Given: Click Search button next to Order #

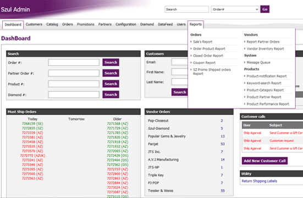Looking at the screenshot, I should coord(111,62).
